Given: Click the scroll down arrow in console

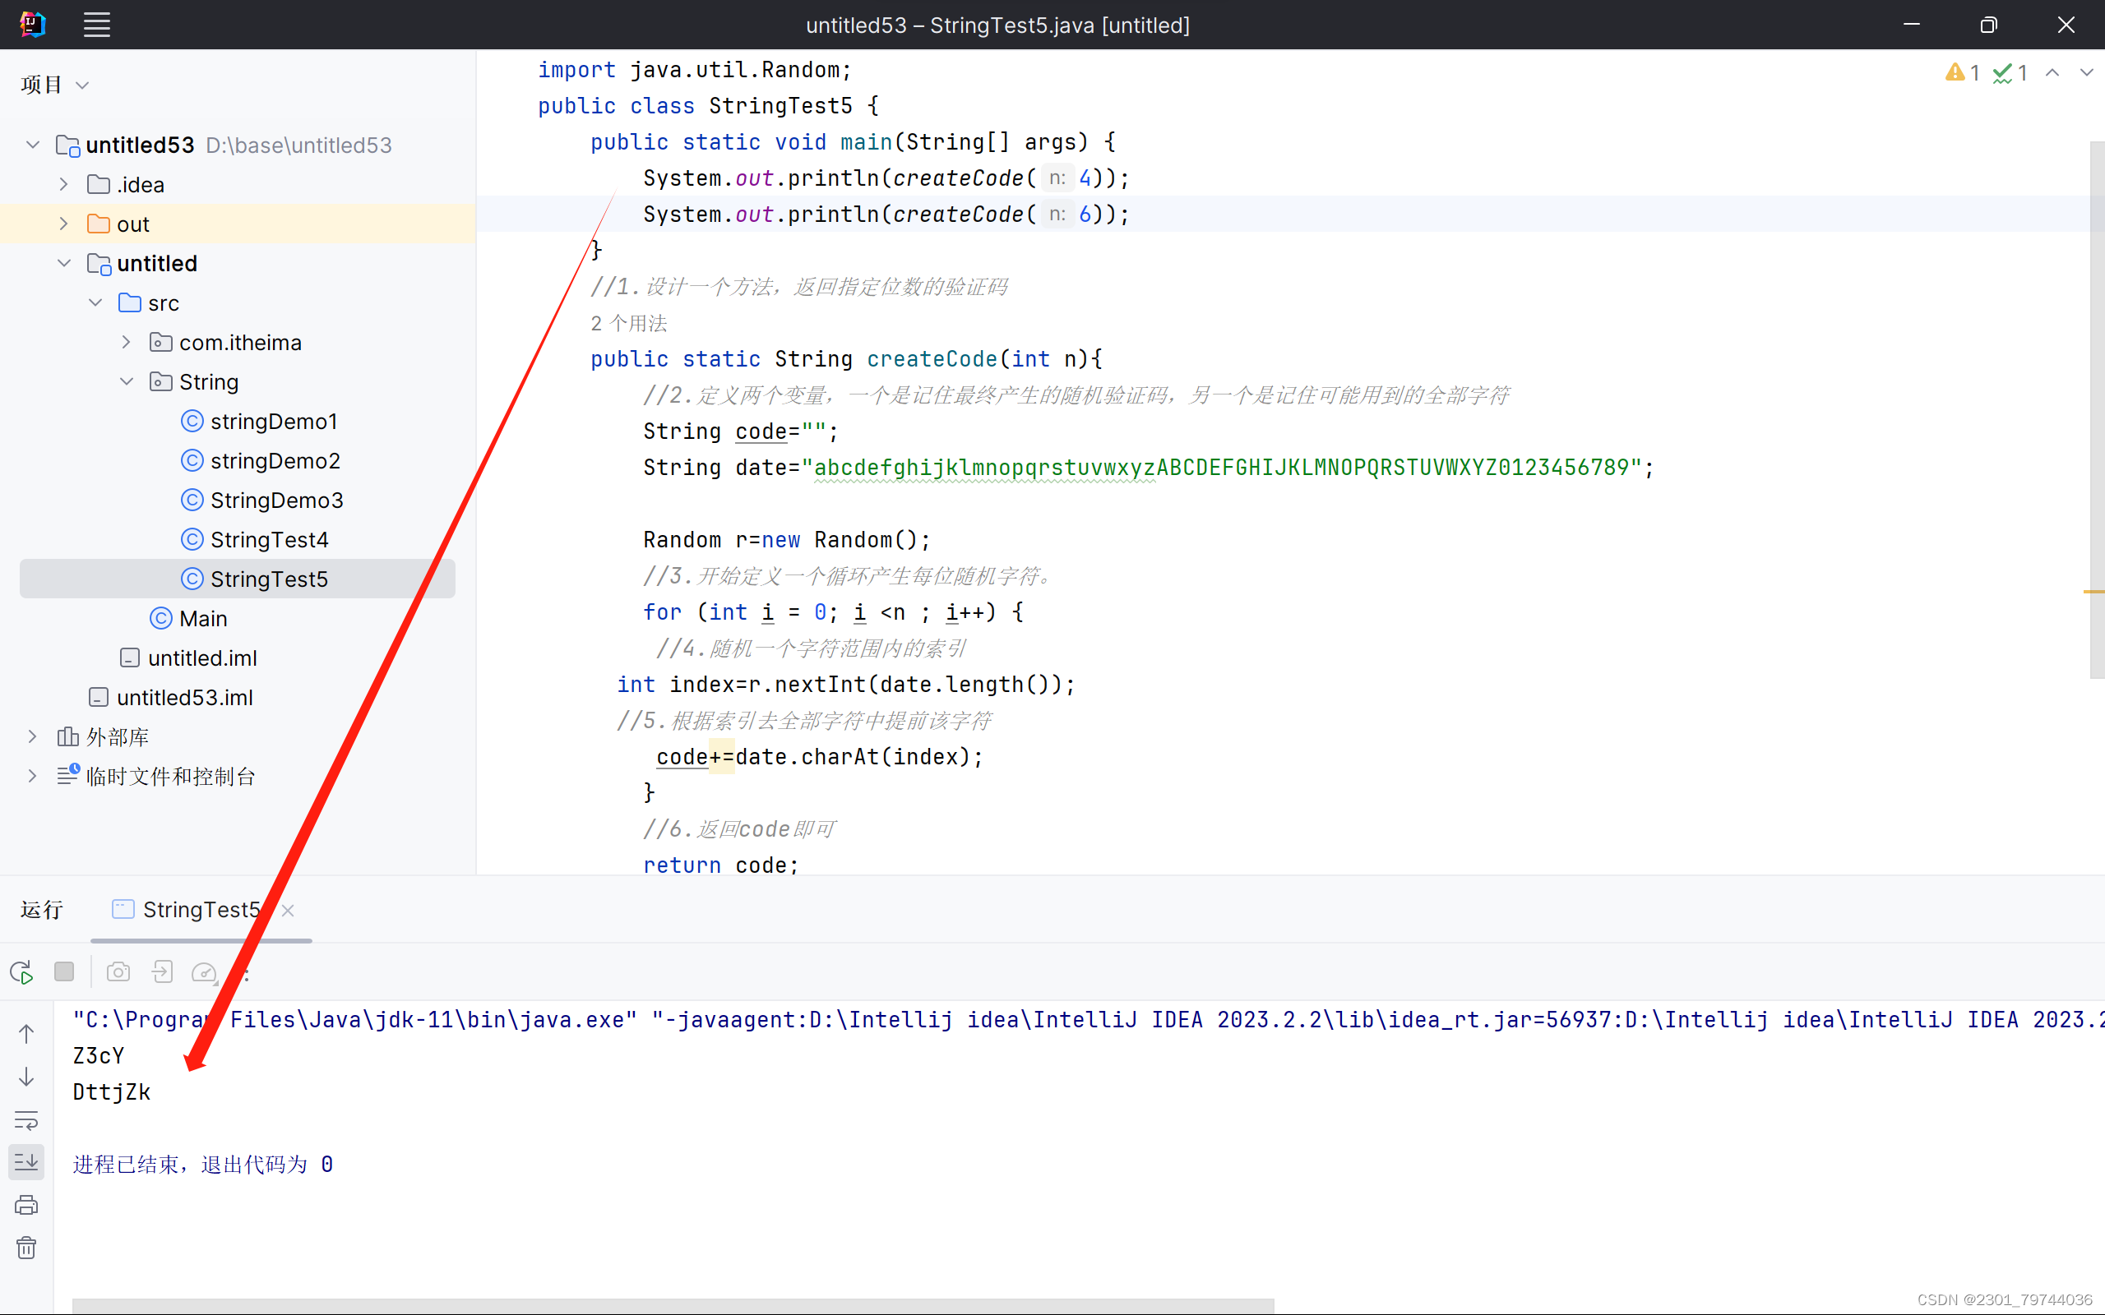Looking at the screenshot, I should point(26,1077).
